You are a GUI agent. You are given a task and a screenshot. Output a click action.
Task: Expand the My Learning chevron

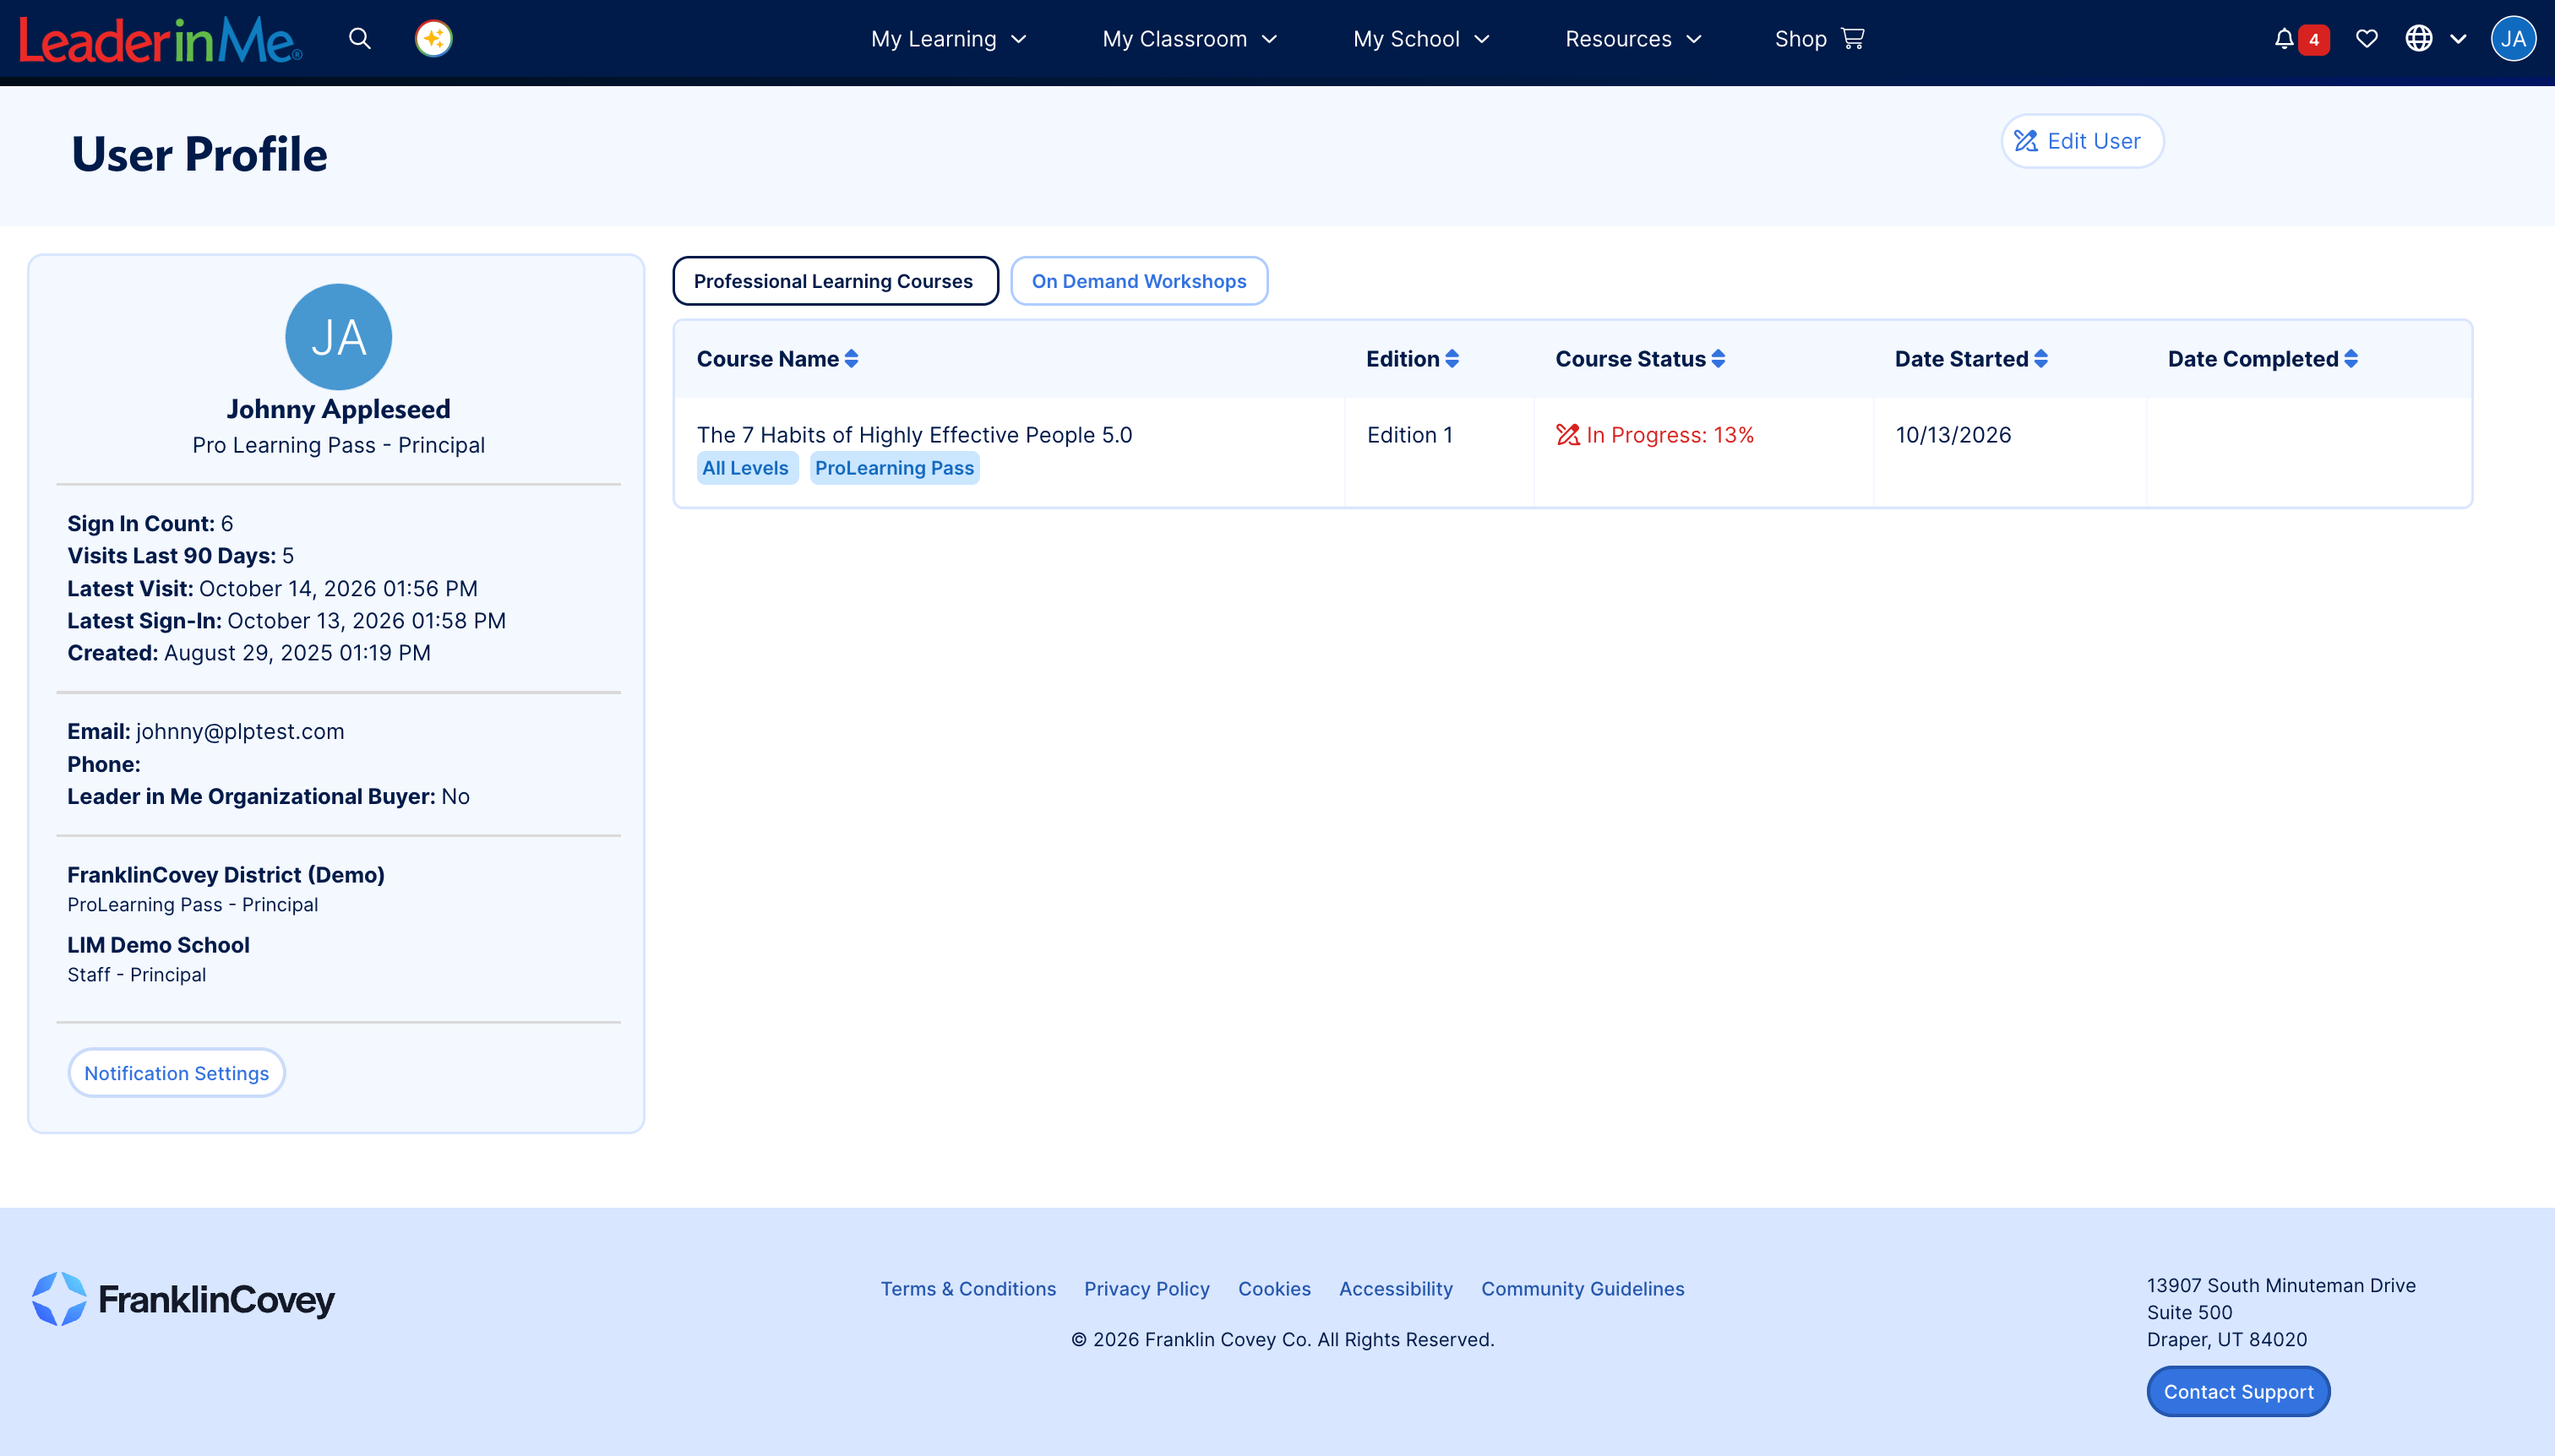(1018, 39)
